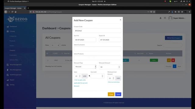Click the Use Limit number field
The image size is (195, 109).
tap(97, 76)
